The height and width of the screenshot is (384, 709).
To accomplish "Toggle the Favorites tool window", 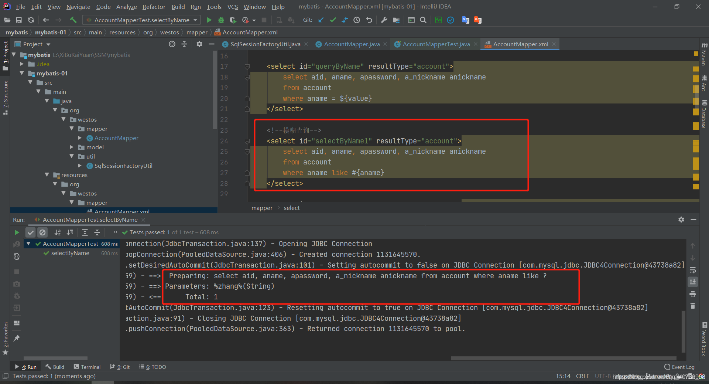I will point(6,338).
